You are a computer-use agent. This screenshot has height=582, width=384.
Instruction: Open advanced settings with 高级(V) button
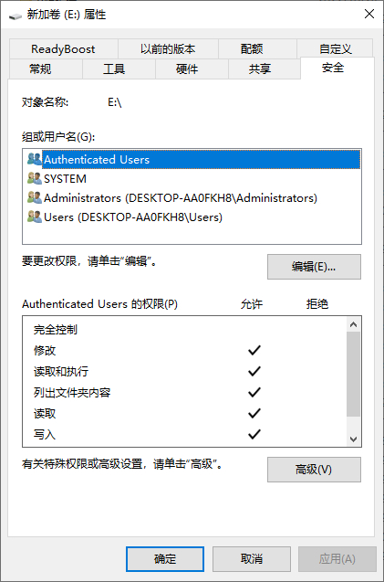(x=314, y=470)
